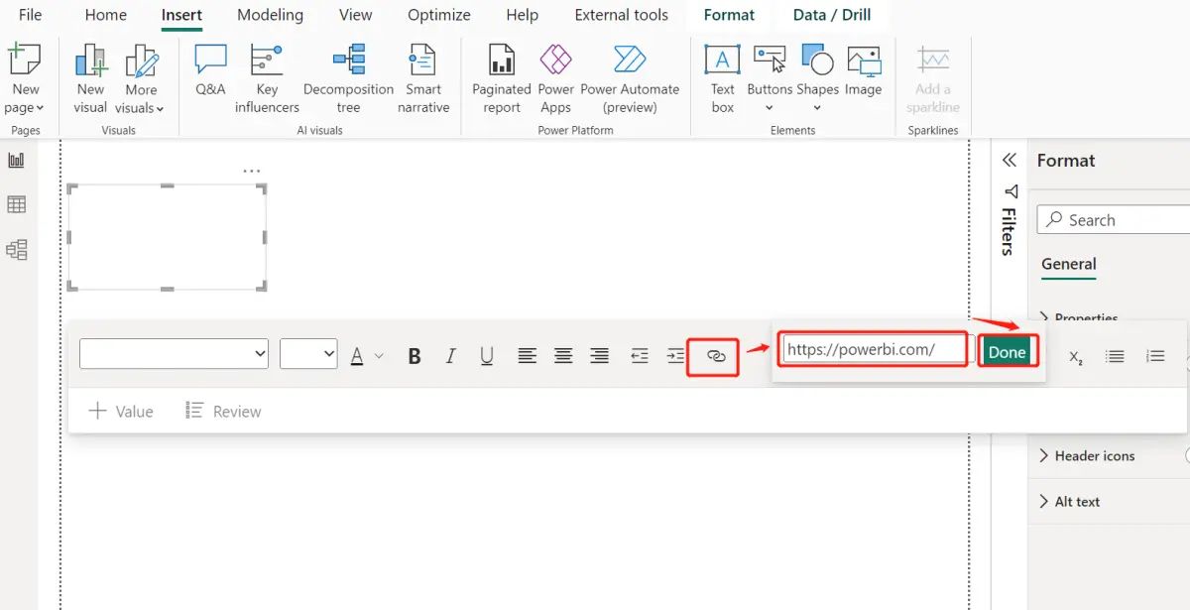This screenshot has width=1190, height=610.
Task: Select the Insert ribbon tab
Action: point(181,15)
